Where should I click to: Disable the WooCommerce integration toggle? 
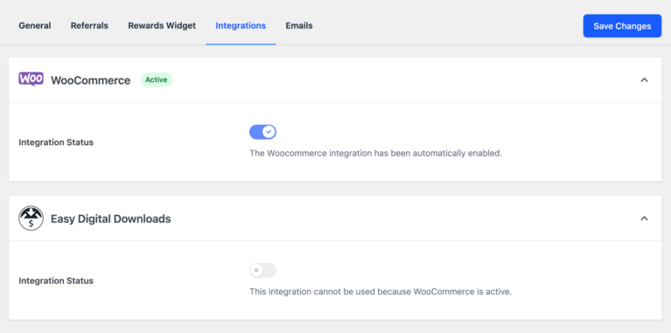pyautogui.click(x=262, y=132)
